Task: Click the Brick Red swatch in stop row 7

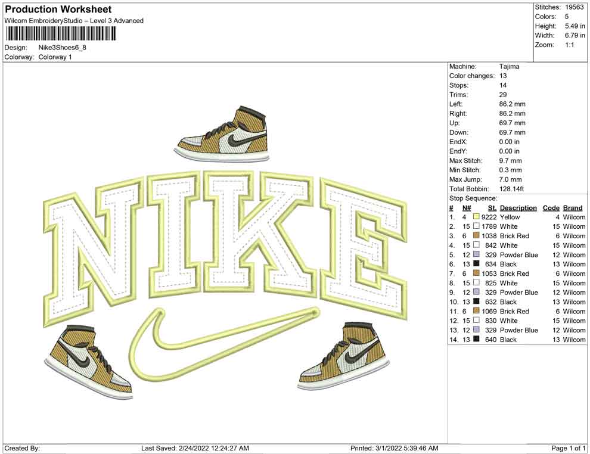Action: tap(476, 273)
